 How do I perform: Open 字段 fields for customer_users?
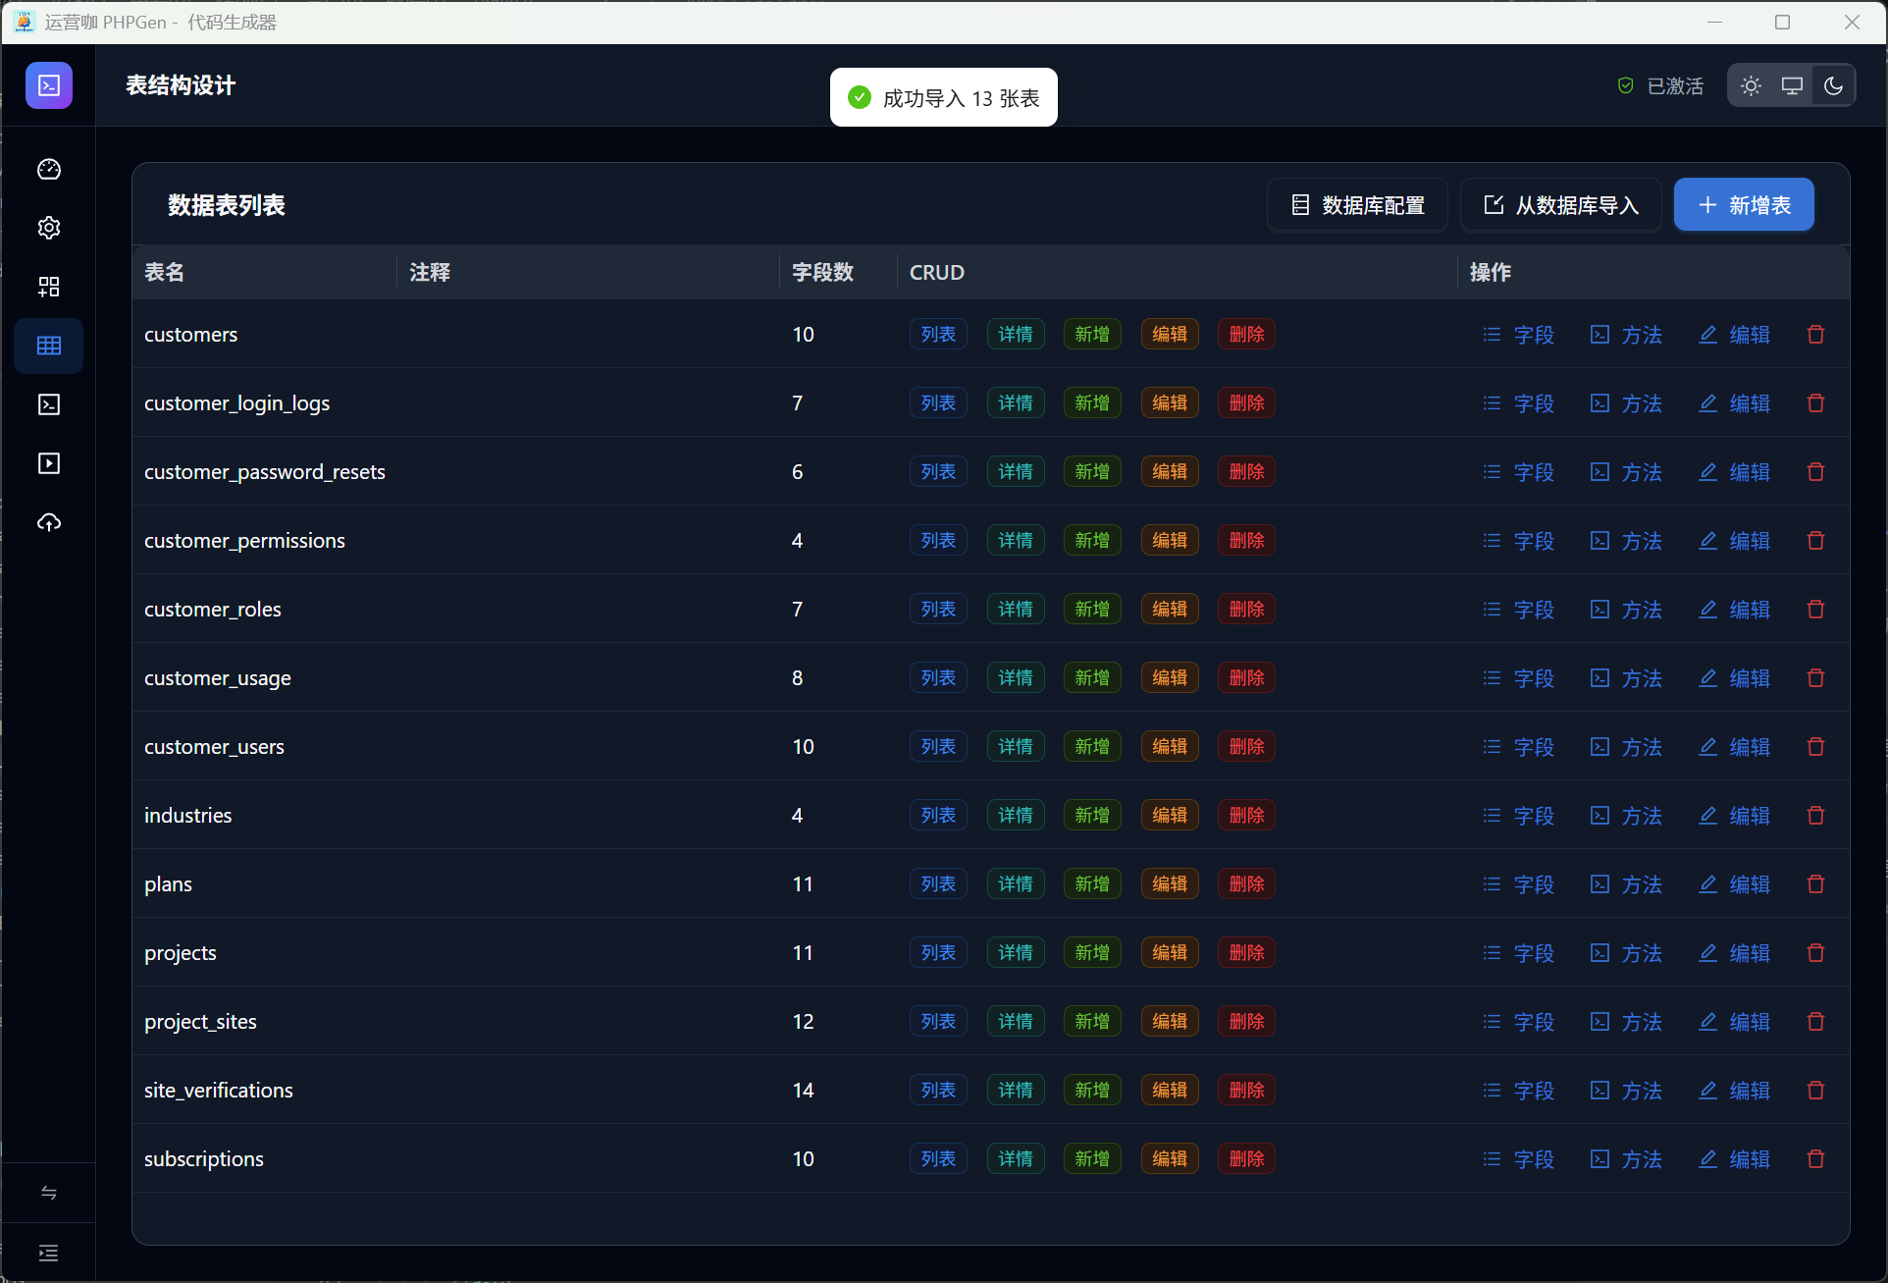point(1518,747)
